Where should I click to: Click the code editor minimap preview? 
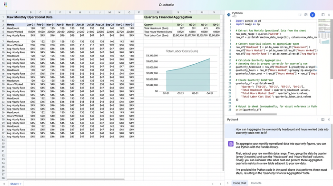pyautogui.click(x=324, y=32)
